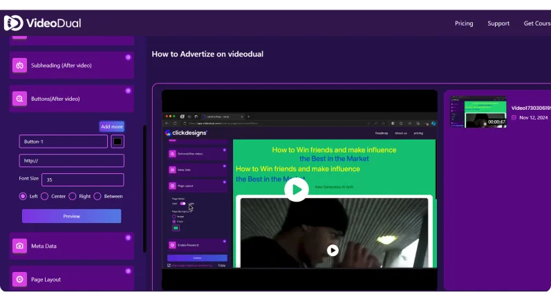
Task: Select the Between alignment radio option
Action: coord(97,196)
